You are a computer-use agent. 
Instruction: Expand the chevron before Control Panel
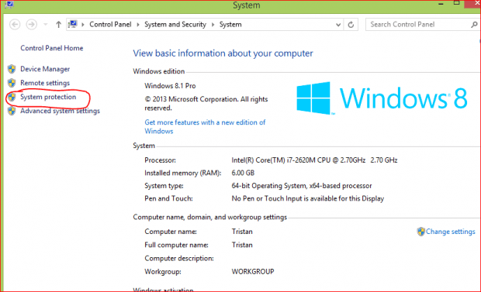pos(83,25)
